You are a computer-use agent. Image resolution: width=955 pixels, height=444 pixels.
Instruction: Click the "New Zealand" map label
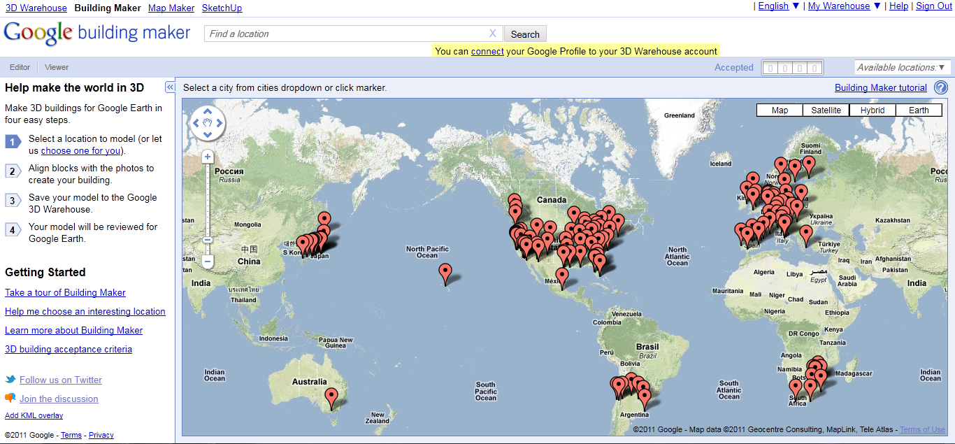[377, 418]
